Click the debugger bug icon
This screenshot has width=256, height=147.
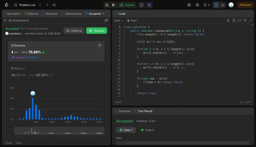(x=107, y=5)
